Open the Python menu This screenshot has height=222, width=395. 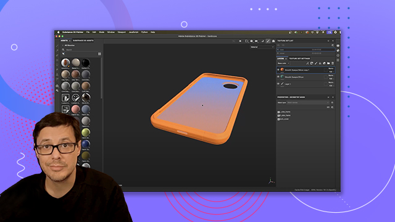(x=144, y=32)
